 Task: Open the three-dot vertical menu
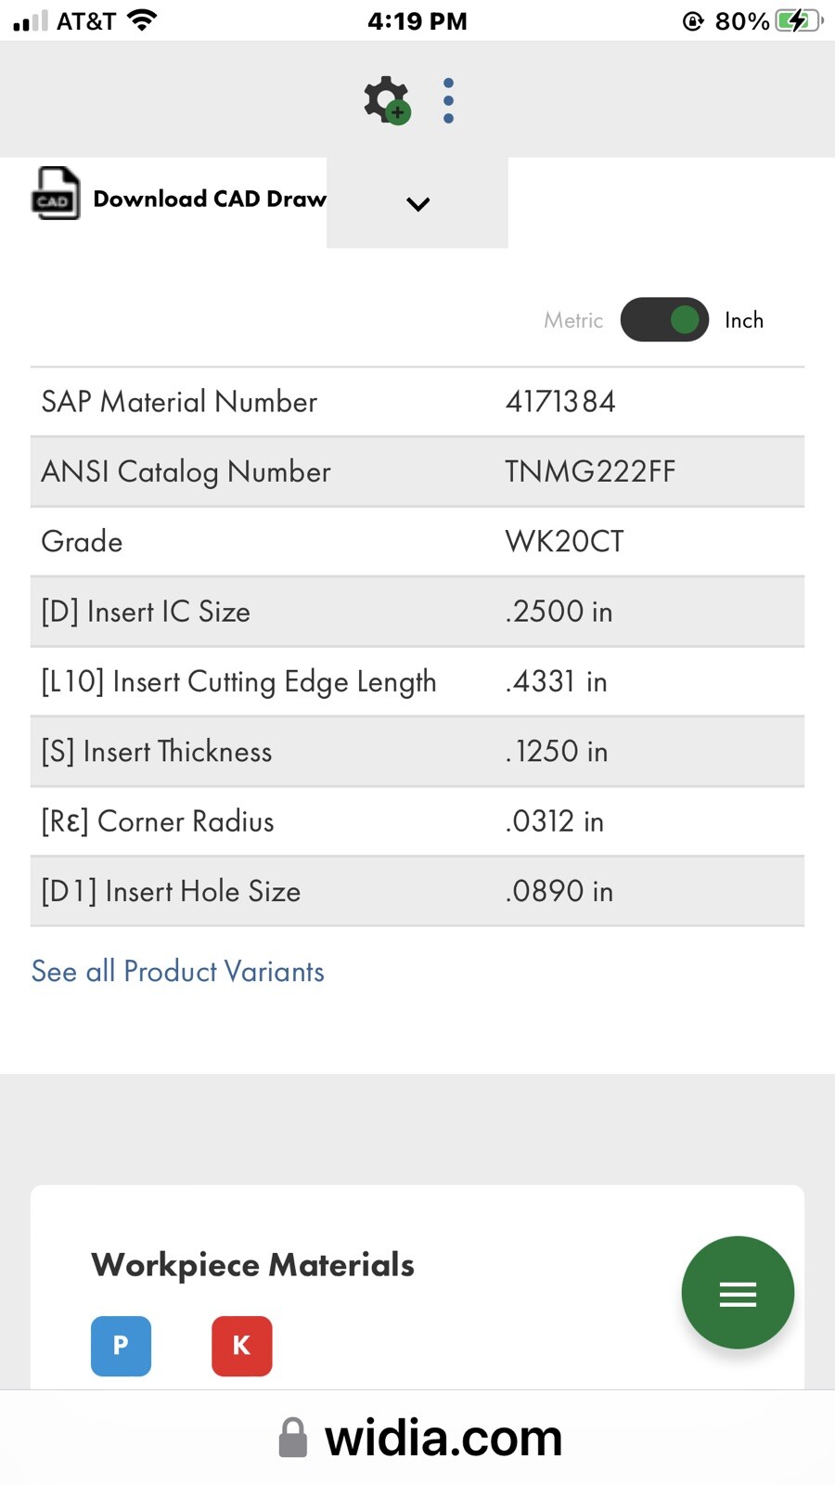click(448, 100)
